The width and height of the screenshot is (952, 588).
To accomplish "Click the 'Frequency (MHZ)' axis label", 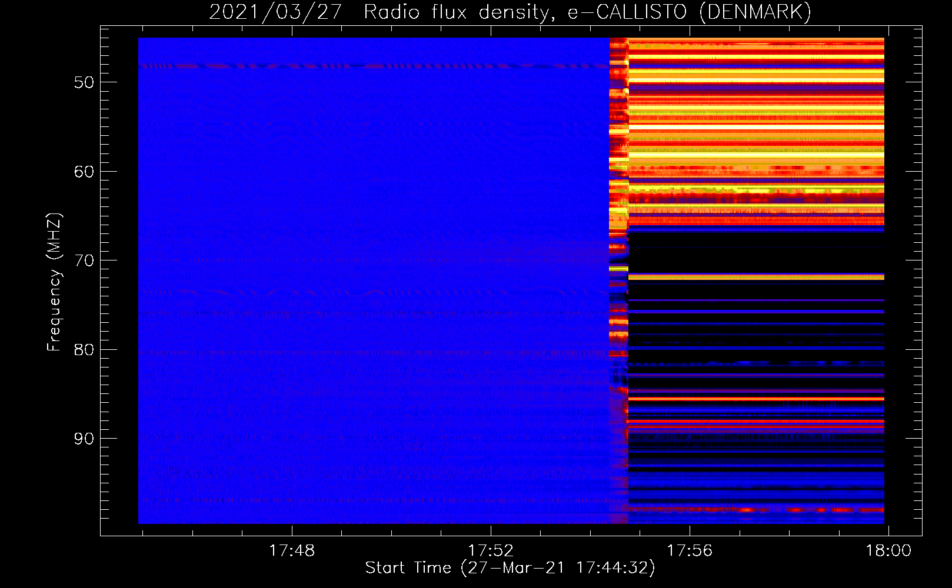I will tap(54, 282).
